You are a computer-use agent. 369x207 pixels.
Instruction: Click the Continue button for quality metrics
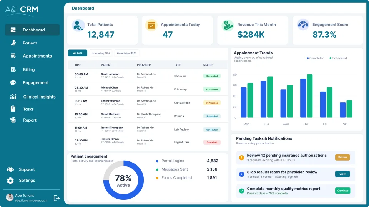pyautogui.click(x=342, y=191)
